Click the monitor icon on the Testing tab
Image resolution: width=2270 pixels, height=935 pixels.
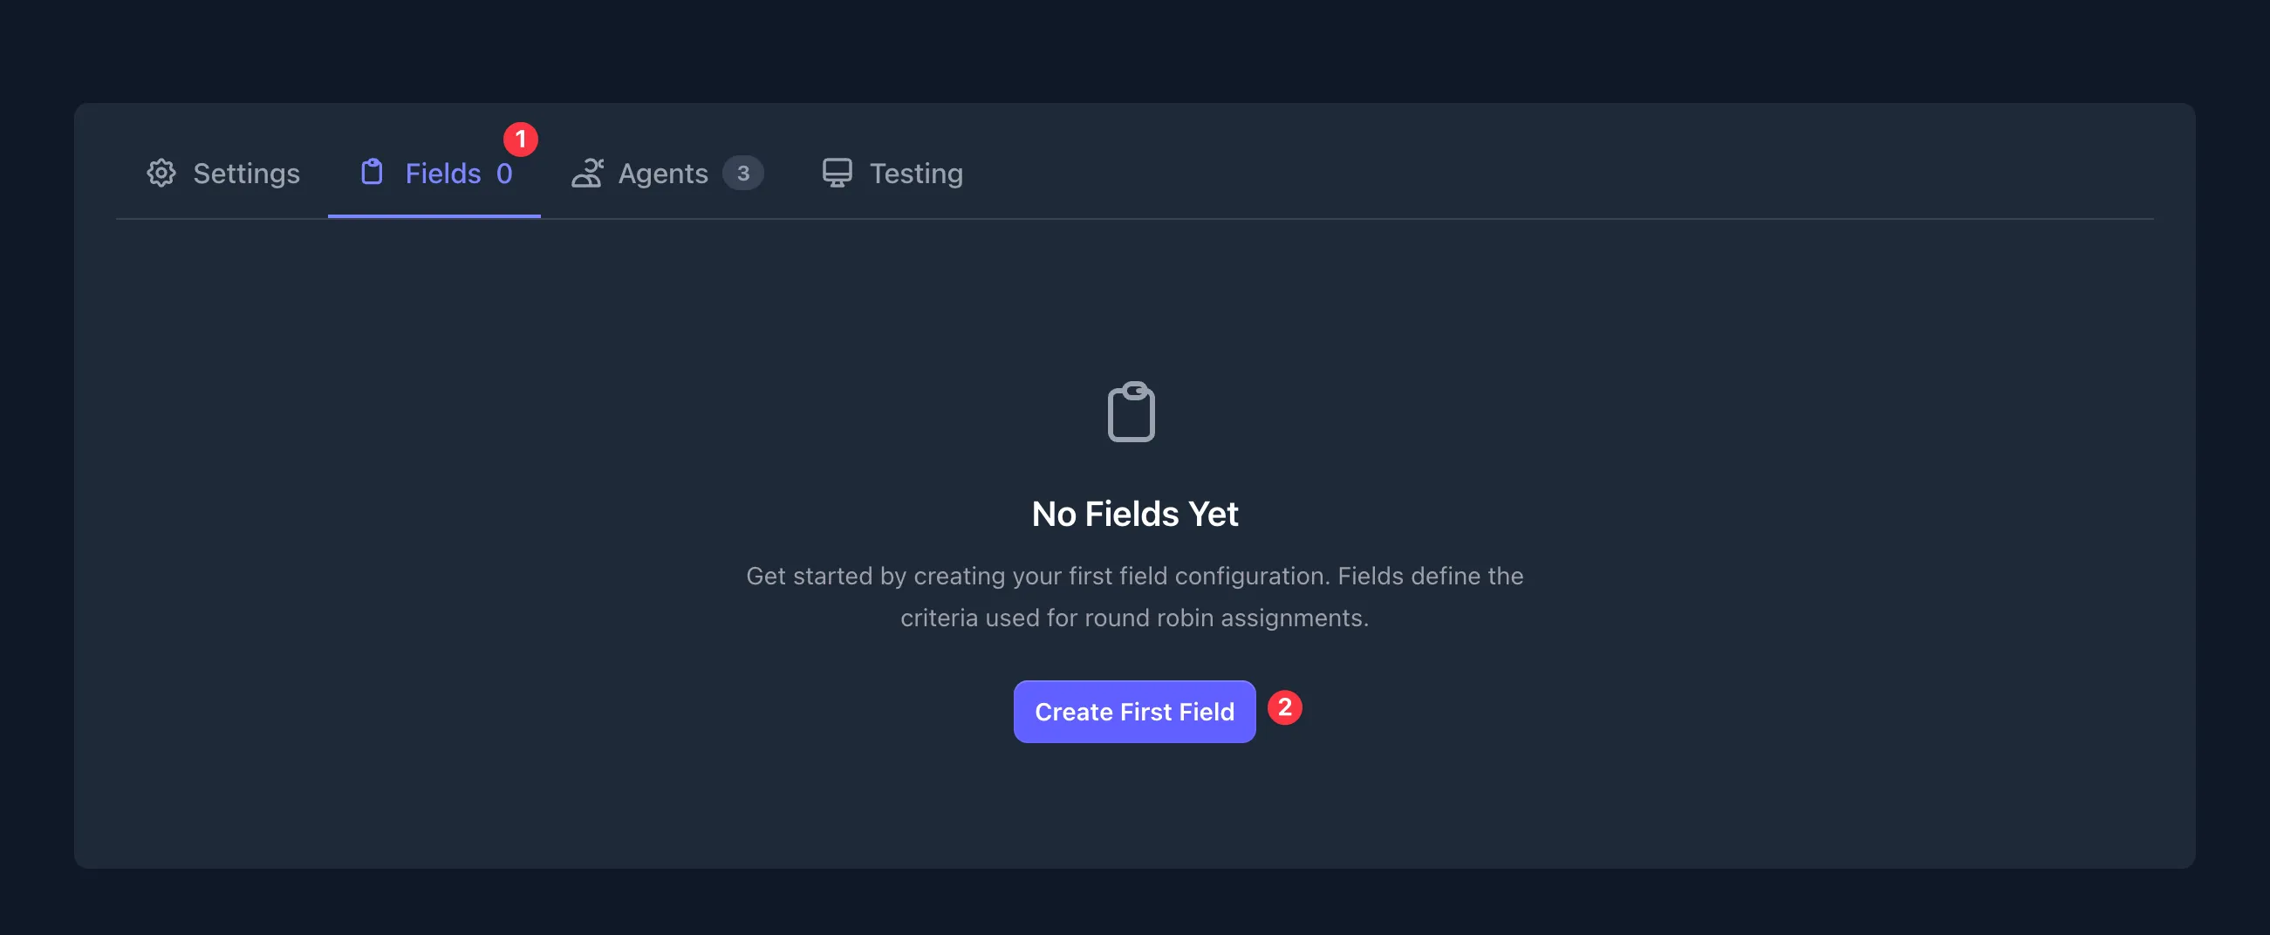837,172
